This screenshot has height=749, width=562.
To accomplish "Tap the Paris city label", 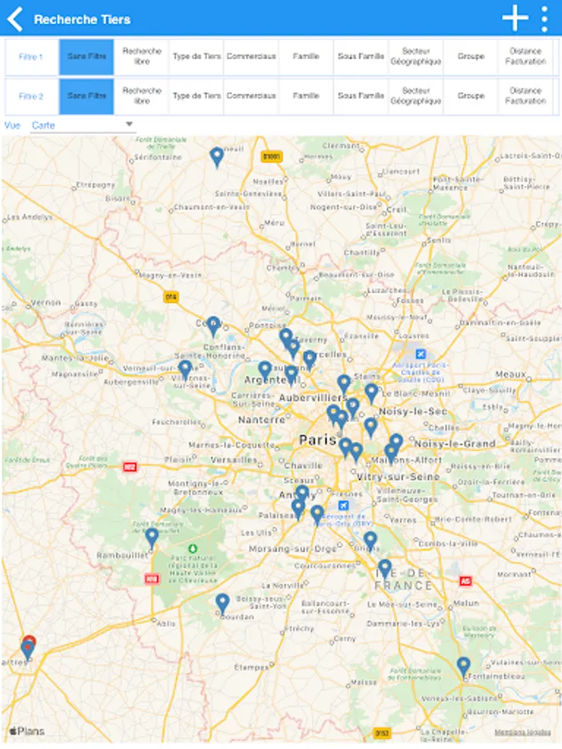I will coord(318,439).
